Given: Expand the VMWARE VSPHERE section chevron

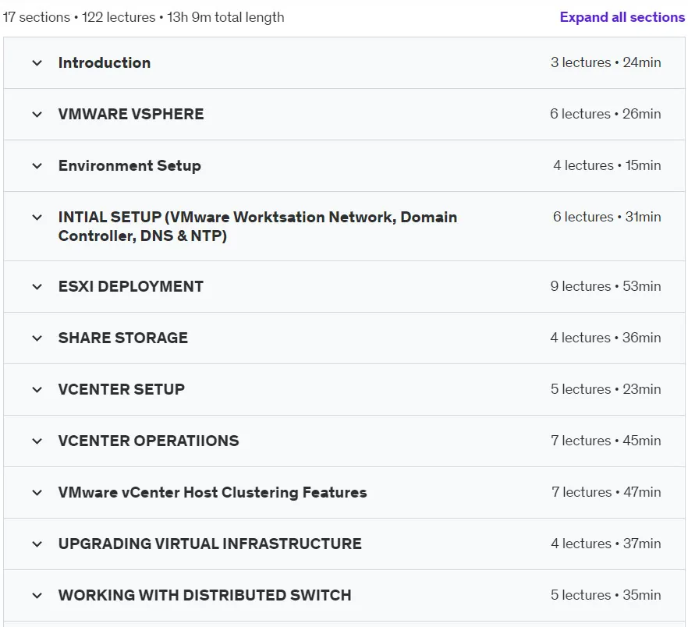Looking at the screenshot, I should tap(37, 114).
